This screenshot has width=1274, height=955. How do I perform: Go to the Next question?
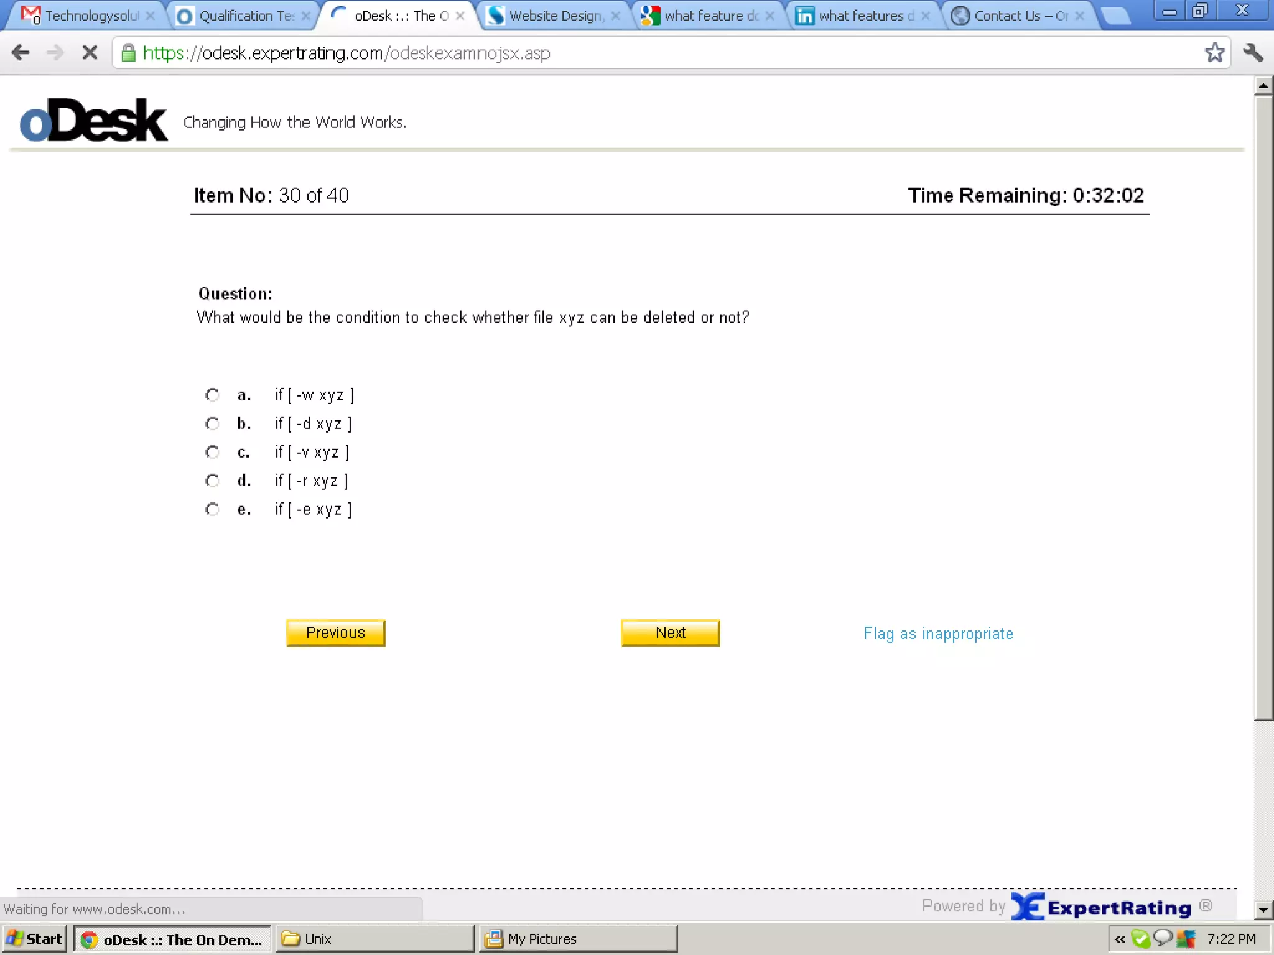tap(670, 633)
